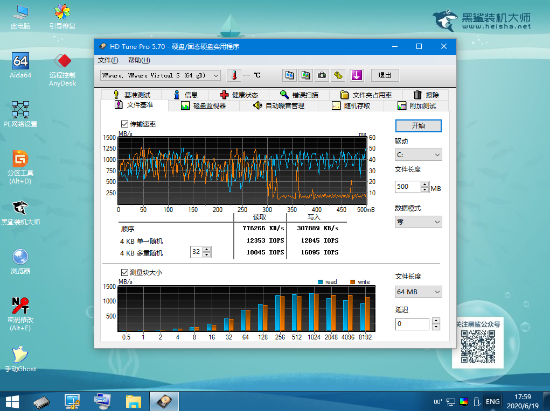Click the 退出 exit button
This screenshot has width=550, height=411.
(385, 75)
